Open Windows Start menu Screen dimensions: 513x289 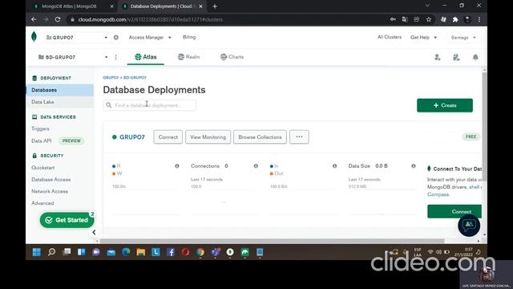click(x=37, y=252)
